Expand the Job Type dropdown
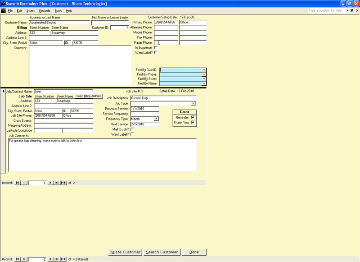 pyautogui.click(x=194, y=103)
